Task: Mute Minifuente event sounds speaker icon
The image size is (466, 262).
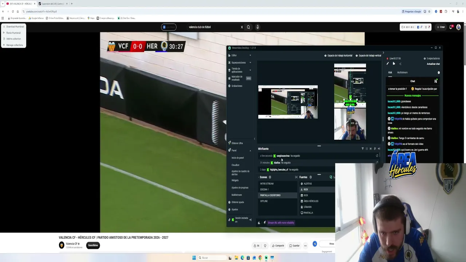Action: tap(379, 148)
